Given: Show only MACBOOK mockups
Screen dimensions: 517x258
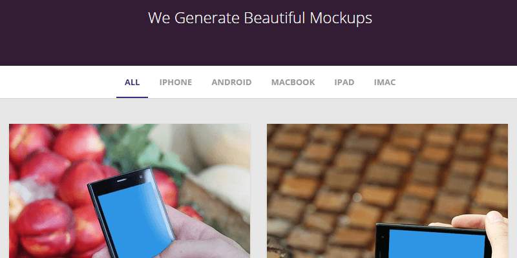Looking at the screenshot, I should point(293,82).
